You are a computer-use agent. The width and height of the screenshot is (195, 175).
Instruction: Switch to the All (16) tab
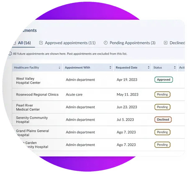24,43
